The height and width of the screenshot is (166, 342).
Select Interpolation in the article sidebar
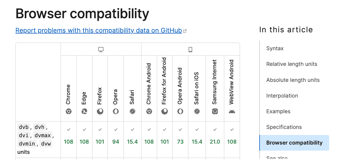point(282,96)
